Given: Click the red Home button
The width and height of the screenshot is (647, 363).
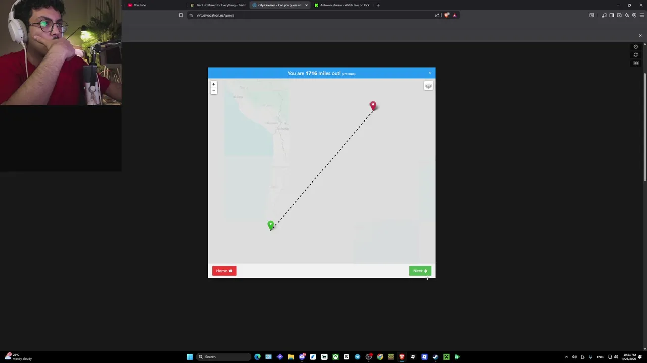Looking at the screenshot, I should tap(224, 271).
